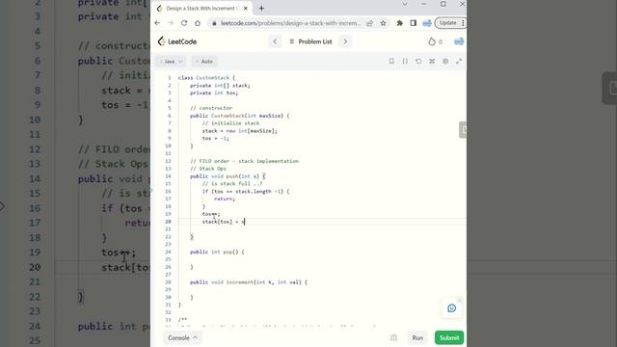617x347 pixels.
Task: Toggle browser side panel
Action: 414,23
